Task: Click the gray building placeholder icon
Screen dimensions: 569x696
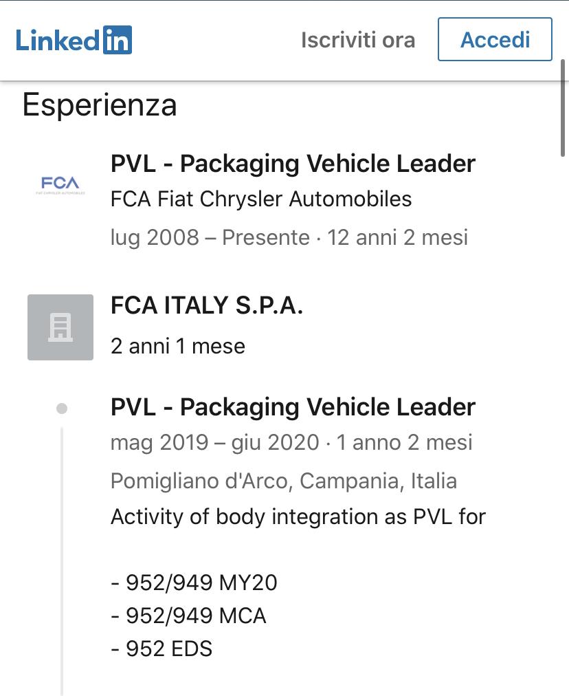Action: coord(60,327)
